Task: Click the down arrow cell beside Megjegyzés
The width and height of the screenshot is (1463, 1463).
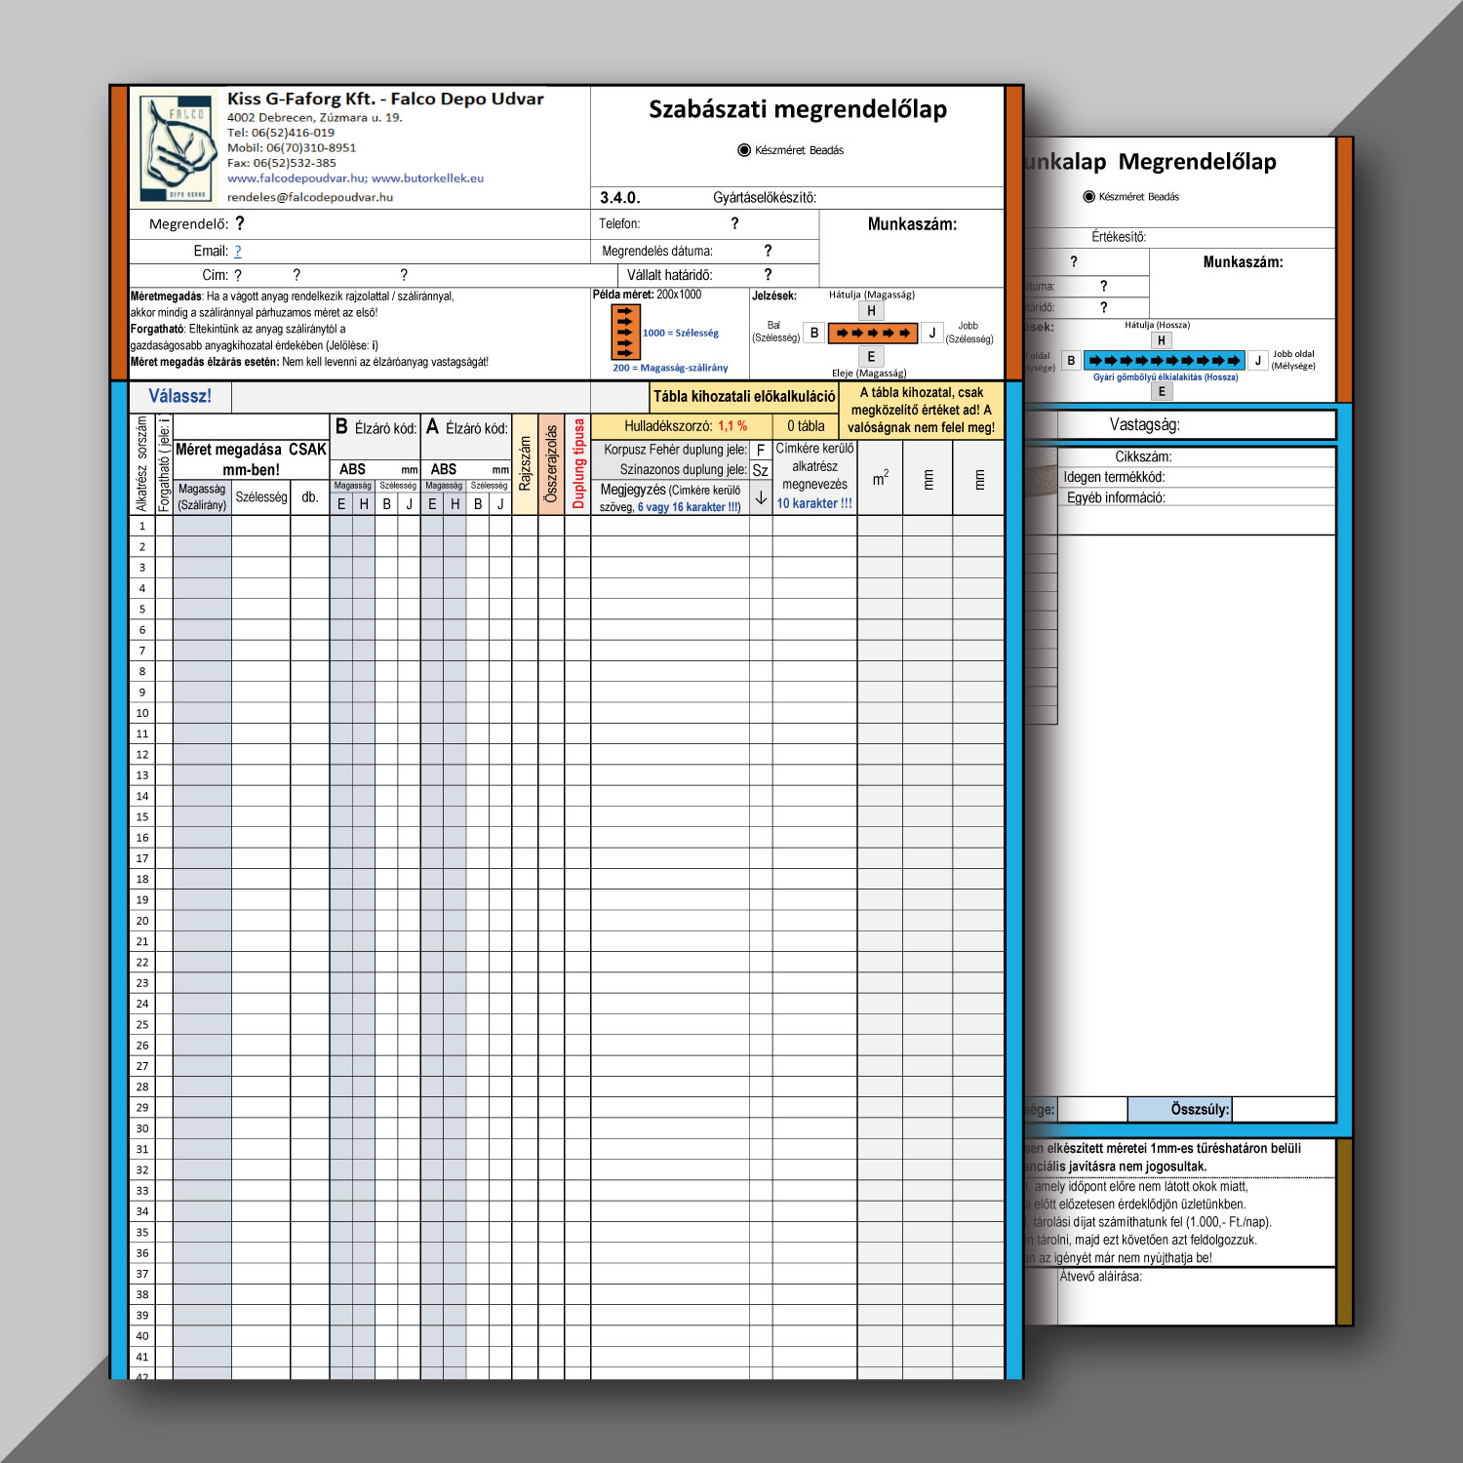Action: (x=761, y=497)
